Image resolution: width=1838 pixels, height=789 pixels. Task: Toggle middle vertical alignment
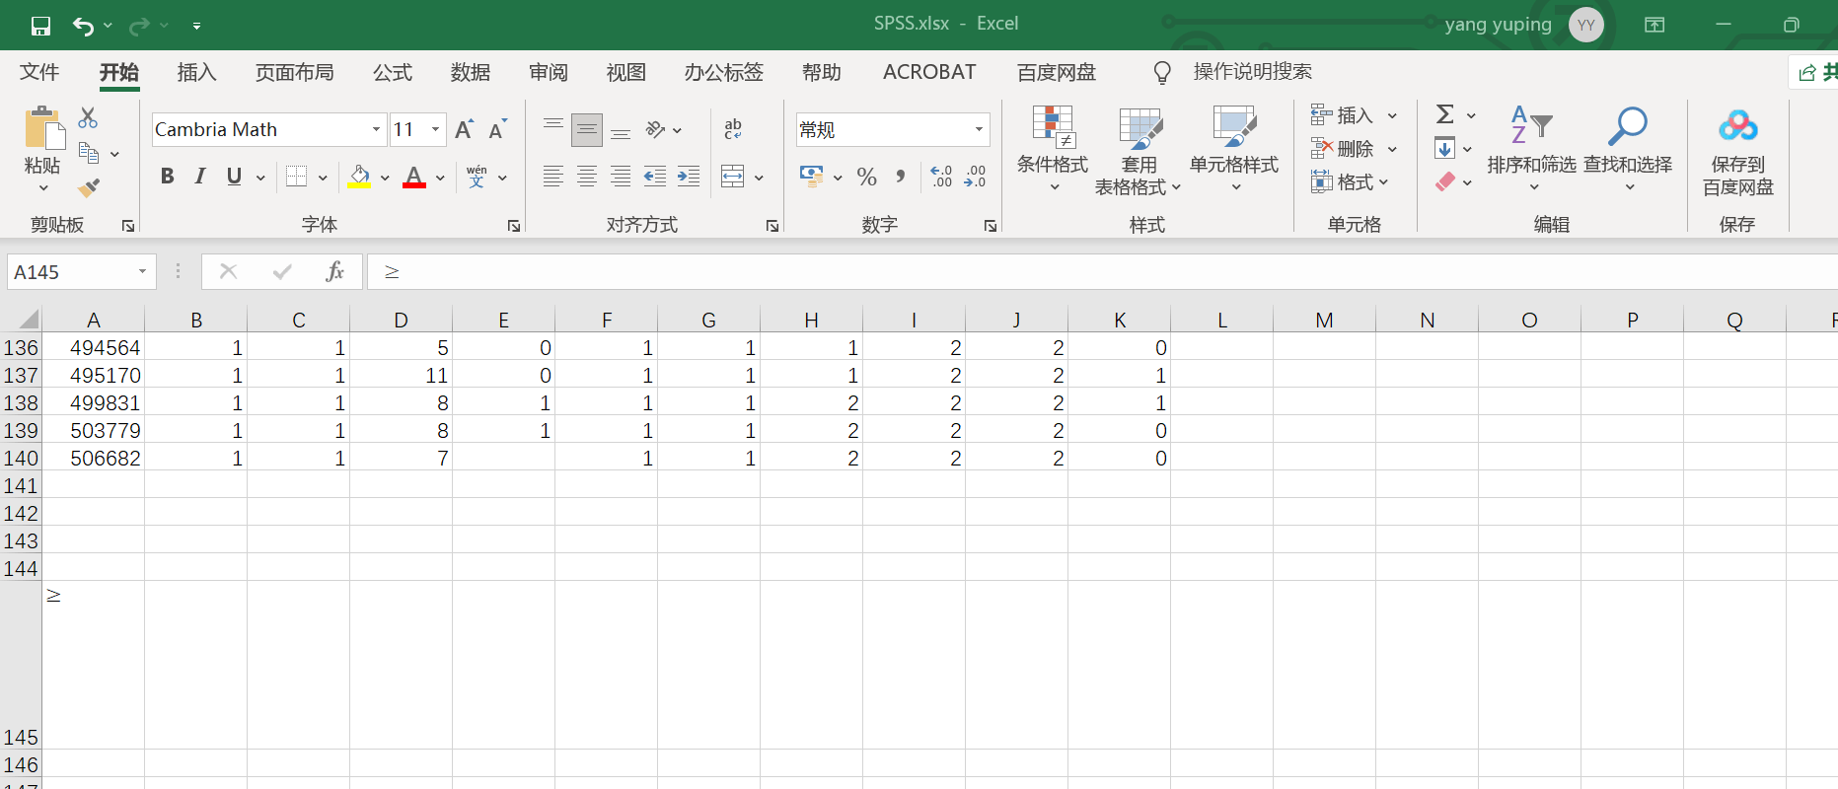(x=587, y=129)
